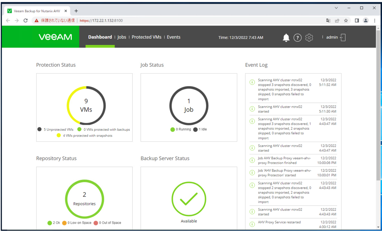Image resolution: width=382 pixels, height=231 pixels.
Task: Click the browser back arrow
Action: pyautogui.click(x=8, y=20)
